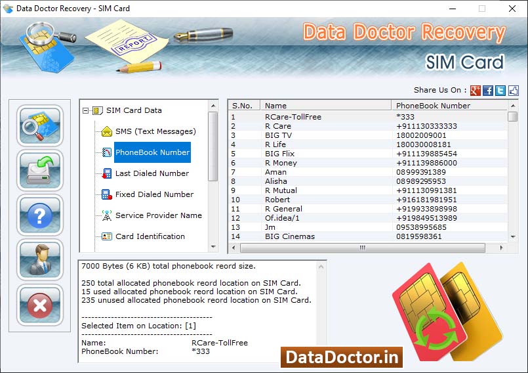Collapse the SIM Card Data tree node
This screenshot has width=528, height=373.
pos(85,110)
